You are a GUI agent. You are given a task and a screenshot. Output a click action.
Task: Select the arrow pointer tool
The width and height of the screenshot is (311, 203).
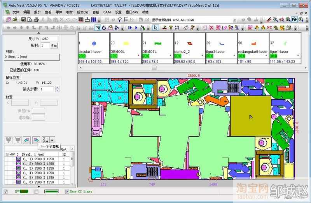point(156,28)
